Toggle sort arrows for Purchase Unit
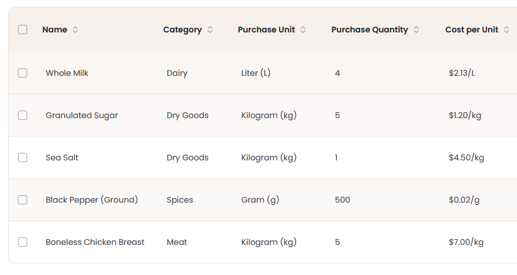The height and width of the screenshot is (275, 517). tap(303, 30)
